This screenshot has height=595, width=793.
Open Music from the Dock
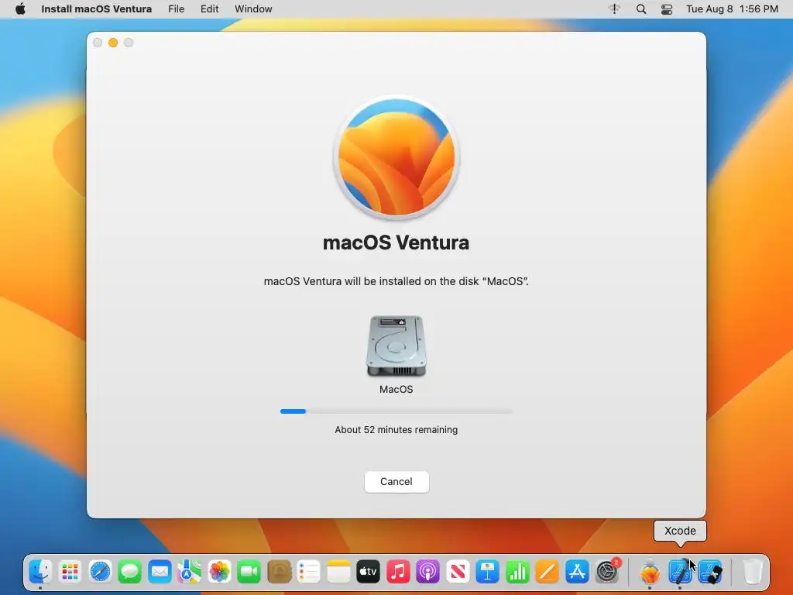coord(398,572)
